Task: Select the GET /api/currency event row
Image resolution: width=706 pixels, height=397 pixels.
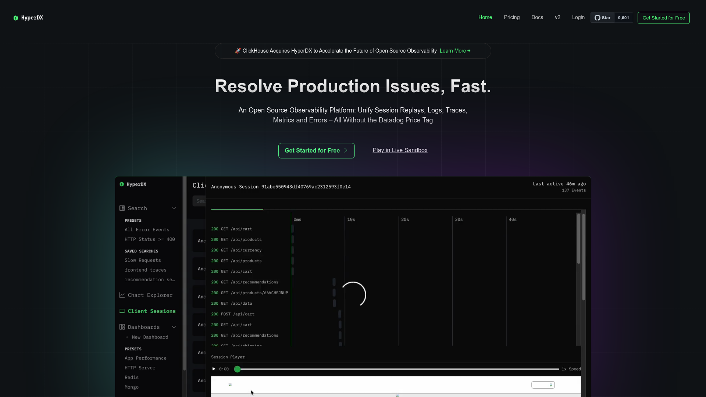Action: [x=236, y=250]
